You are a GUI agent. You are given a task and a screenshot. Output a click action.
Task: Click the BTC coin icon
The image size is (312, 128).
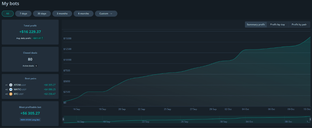tap(11, 94)
